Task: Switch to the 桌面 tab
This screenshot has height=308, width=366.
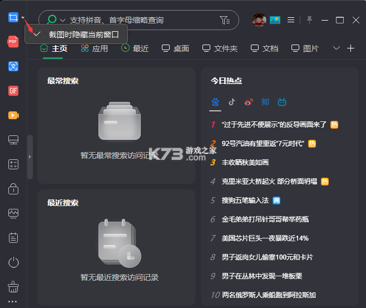Action: click(x=176, y=48)
